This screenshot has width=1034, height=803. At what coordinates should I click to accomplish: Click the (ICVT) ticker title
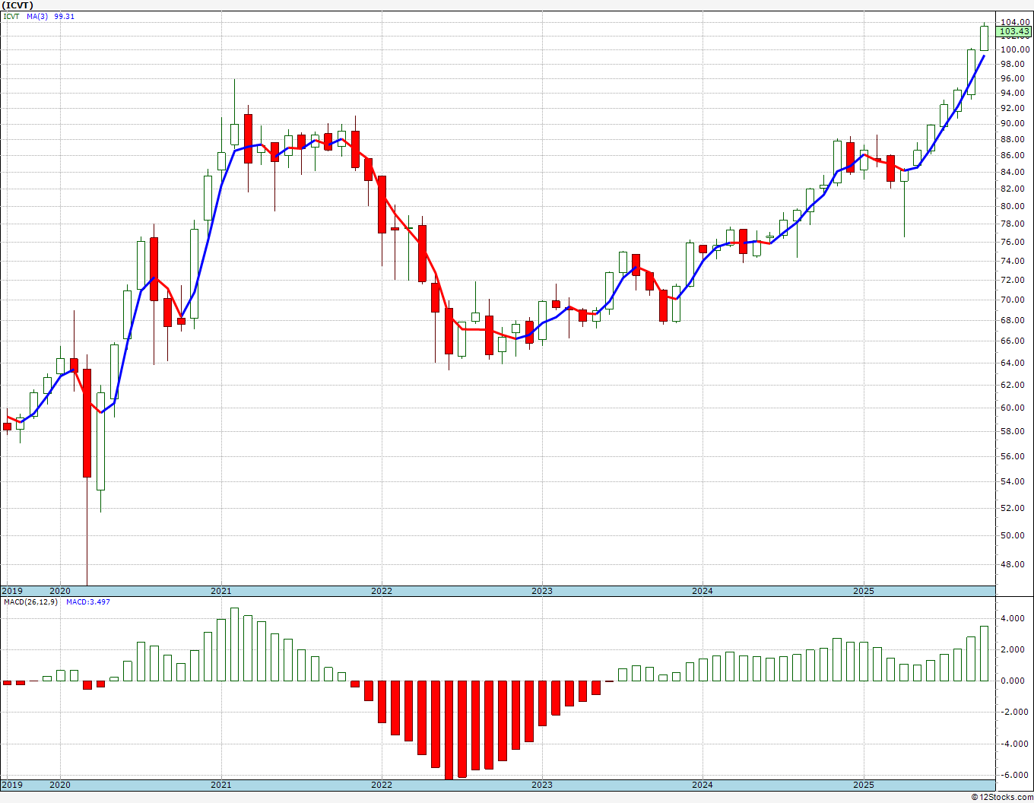pos(18,5)
